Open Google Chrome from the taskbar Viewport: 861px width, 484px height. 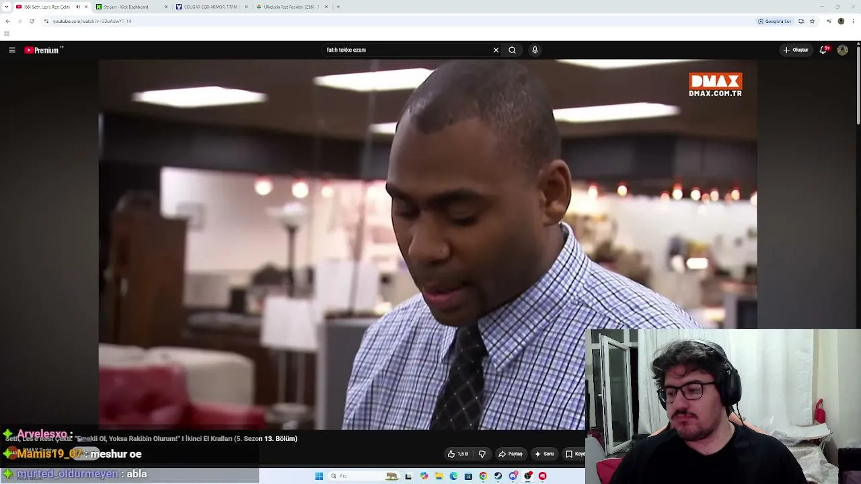[483, 476]
